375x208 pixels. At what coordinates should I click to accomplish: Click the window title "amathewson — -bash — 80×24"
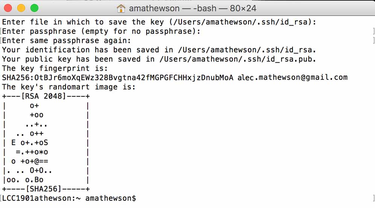192,8
